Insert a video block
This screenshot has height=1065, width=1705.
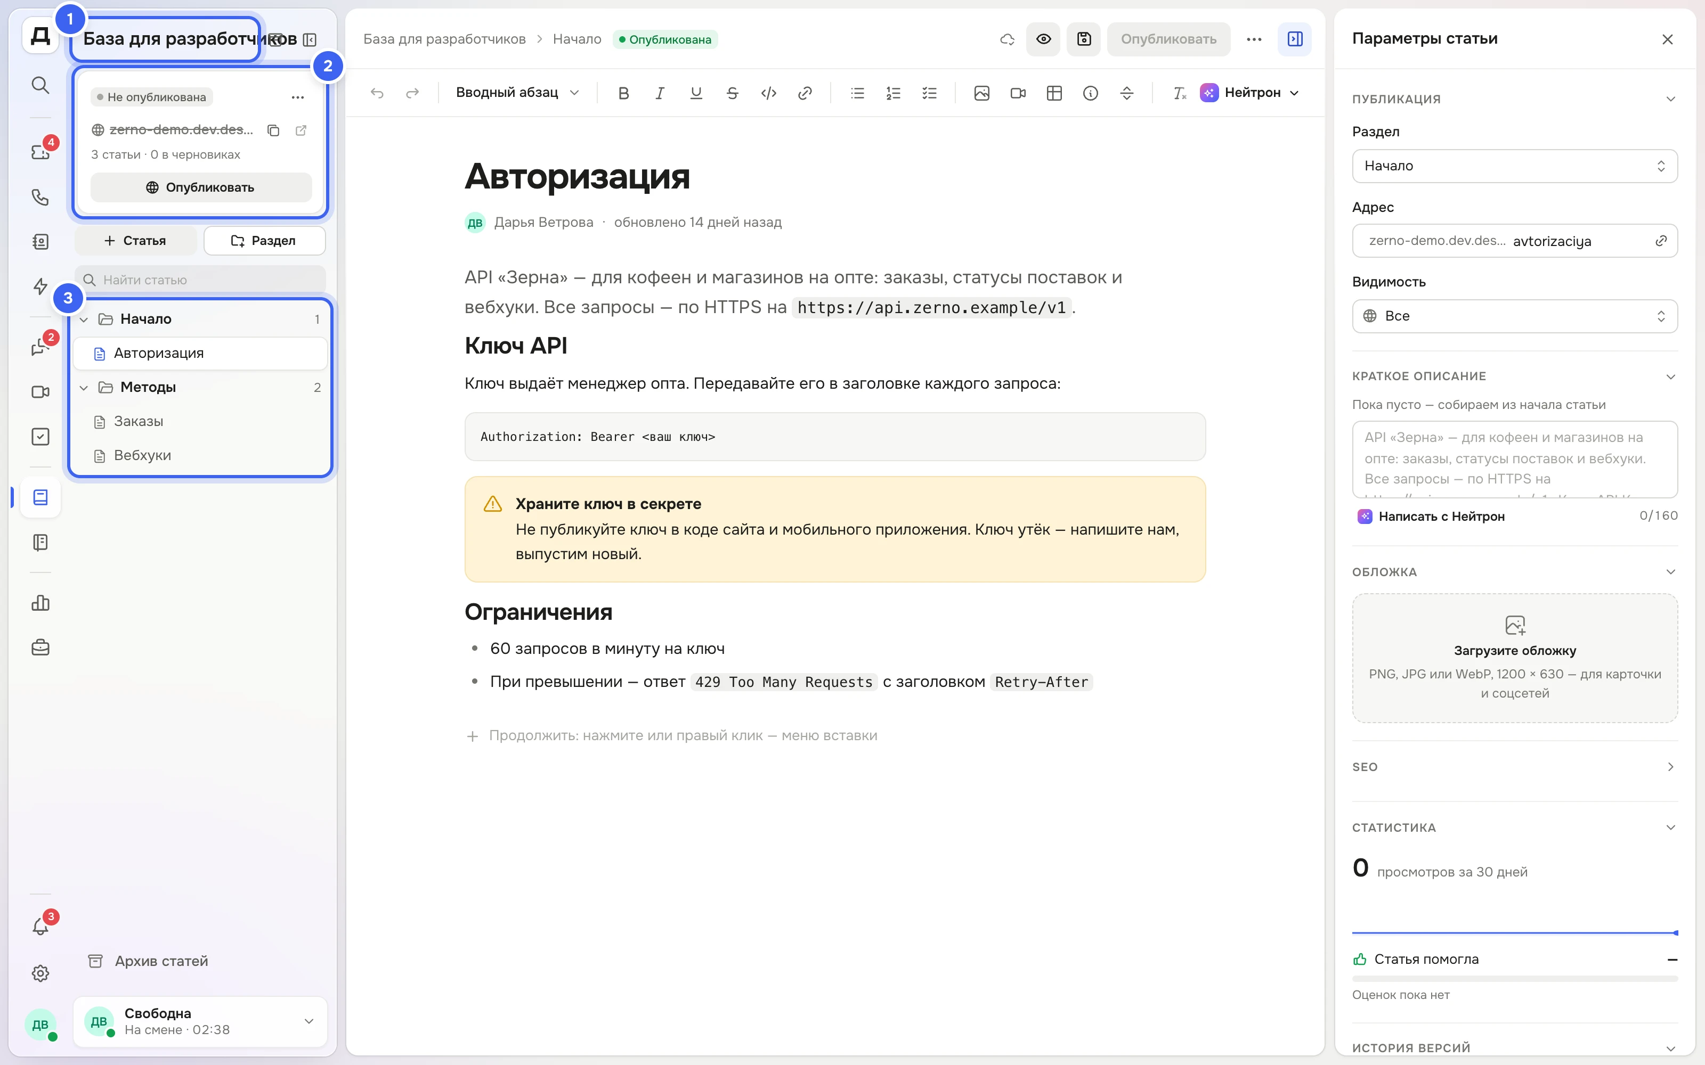tap(1018, 93)
